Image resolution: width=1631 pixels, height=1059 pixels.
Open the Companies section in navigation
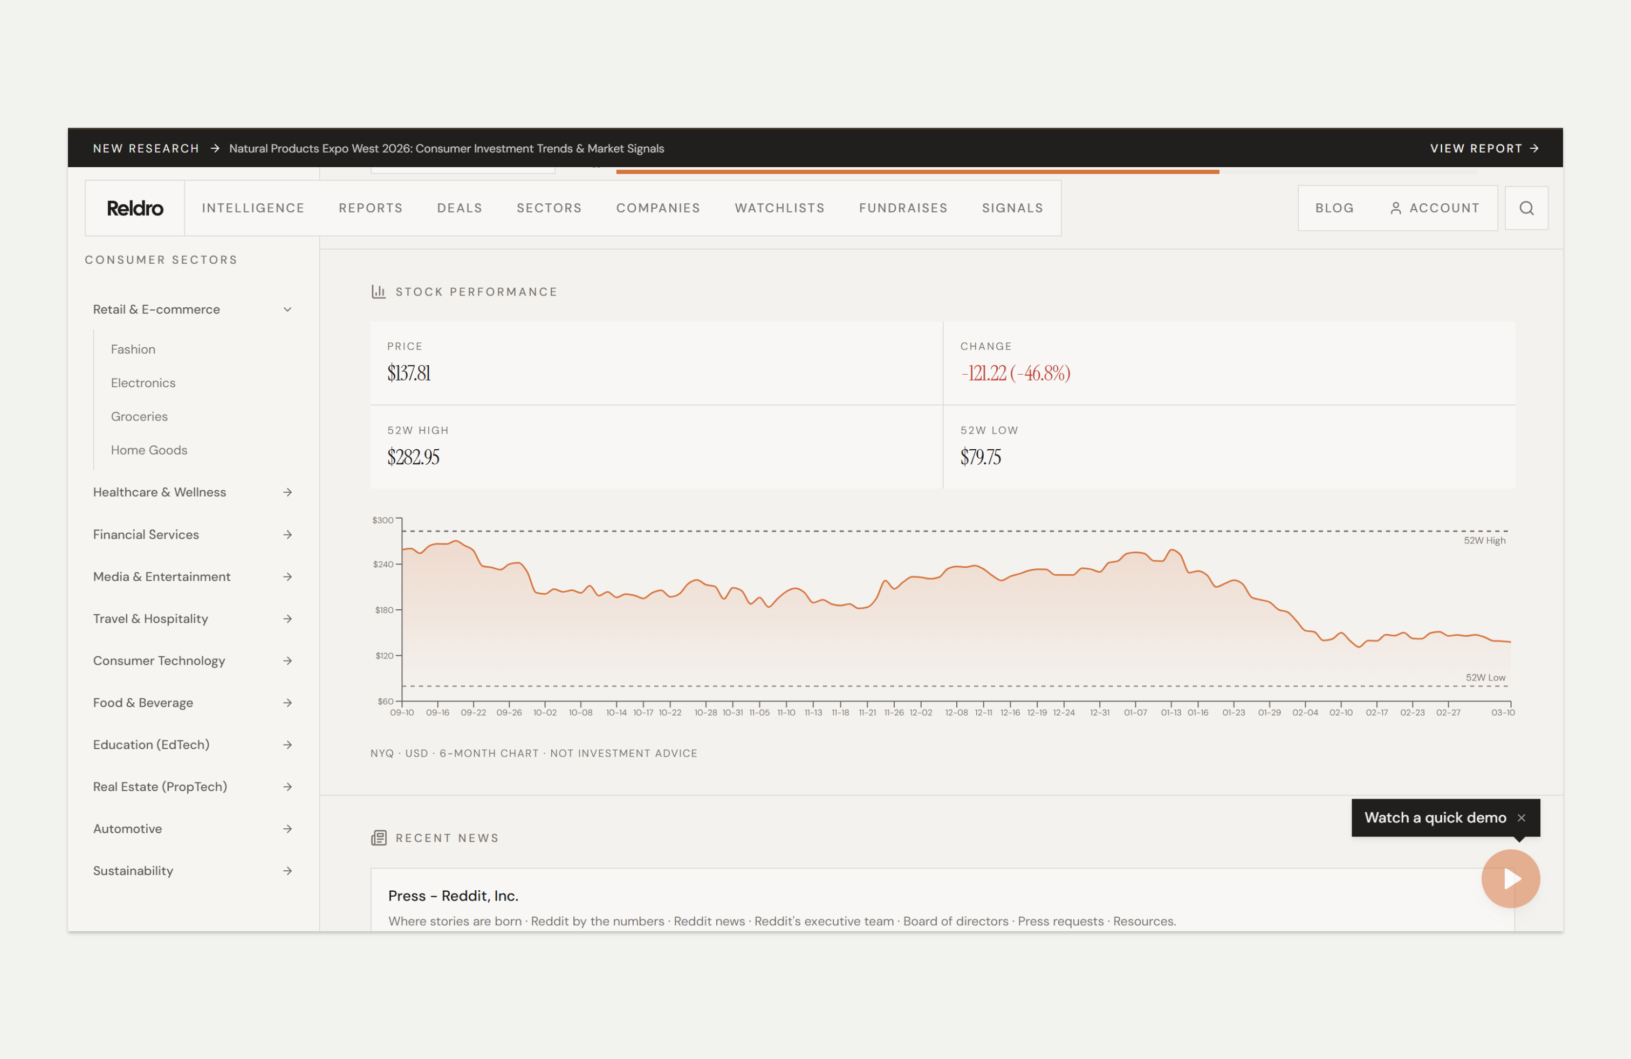pos(658,208)
